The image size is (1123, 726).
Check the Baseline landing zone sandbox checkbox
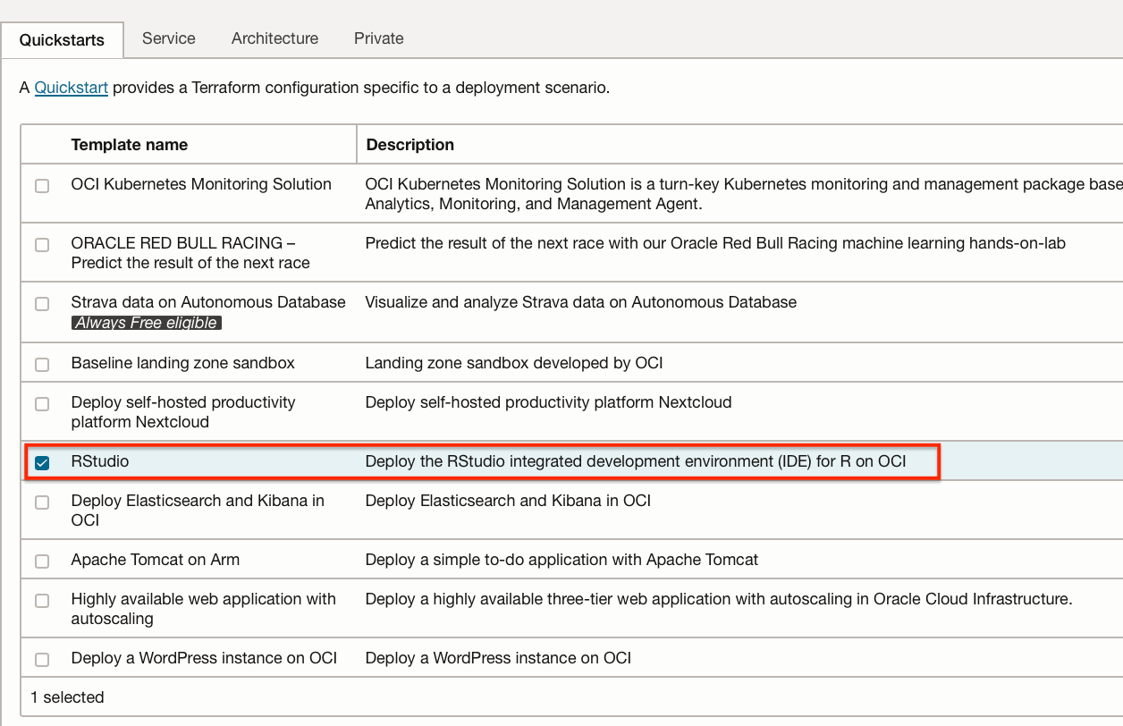pyautogui.click(x=42, y=365)
